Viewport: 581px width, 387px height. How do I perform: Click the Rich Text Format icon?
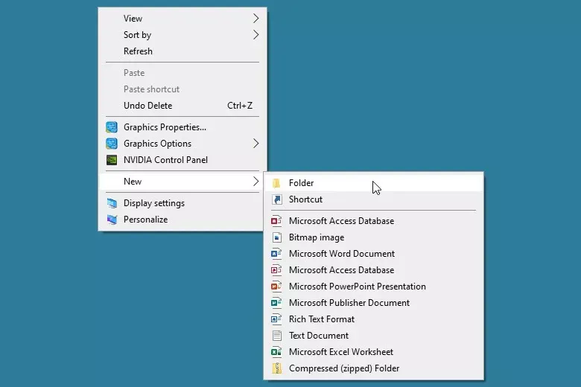(x=276, y=319)
